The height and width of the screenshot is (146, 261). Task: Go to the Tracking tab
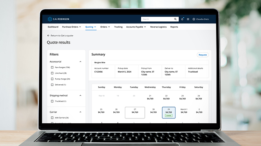118,27
